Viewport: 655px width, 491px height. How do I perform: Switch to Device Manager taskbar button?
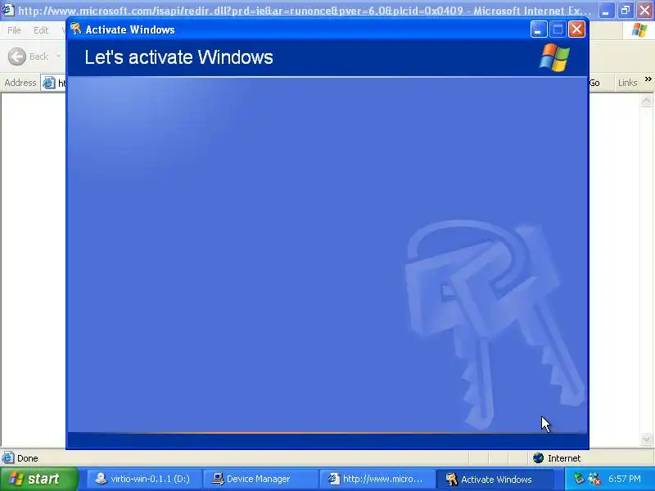pyautogui.click(x=260, y=479)
